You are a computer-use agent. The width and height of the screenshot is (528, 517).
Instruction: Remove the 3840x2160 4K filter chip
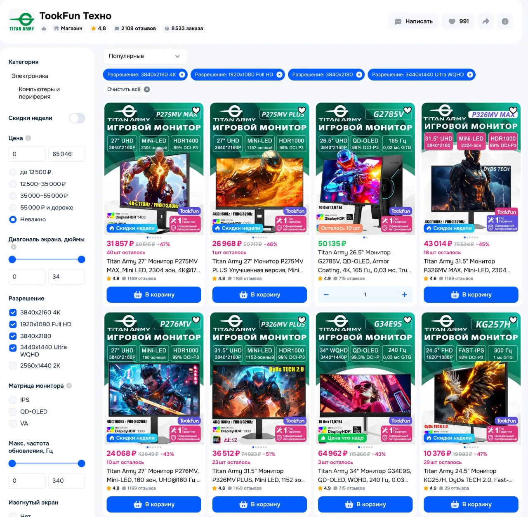coord(182,75)
